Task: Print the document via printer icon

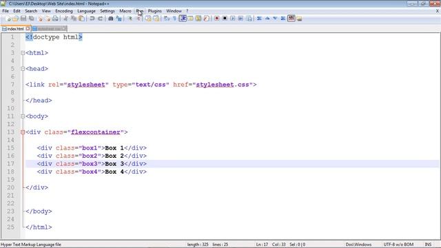Action: [x=55, y=19]
